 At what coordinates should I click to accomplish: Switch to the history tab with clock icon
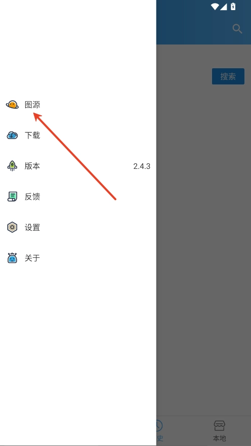[159, 430]
